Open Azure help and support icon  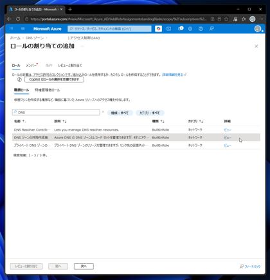click(201, 29)
